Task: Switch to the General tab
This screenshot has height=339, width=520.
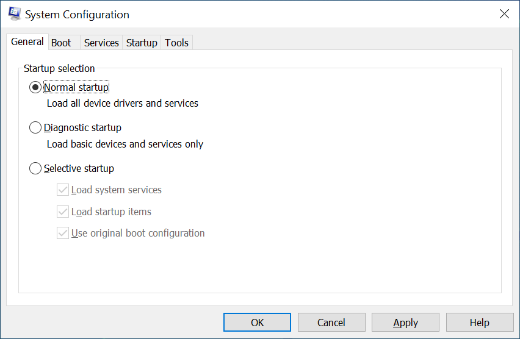Action: pyautogui.click(x=27, y=42)
